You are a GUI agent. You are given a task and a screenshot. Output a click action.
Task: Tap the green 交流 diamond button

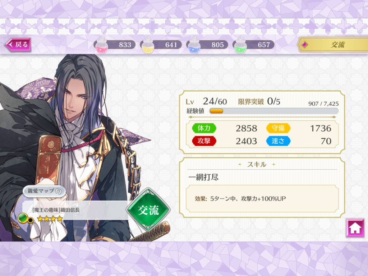pyautogui.click(x=148, y=210)
